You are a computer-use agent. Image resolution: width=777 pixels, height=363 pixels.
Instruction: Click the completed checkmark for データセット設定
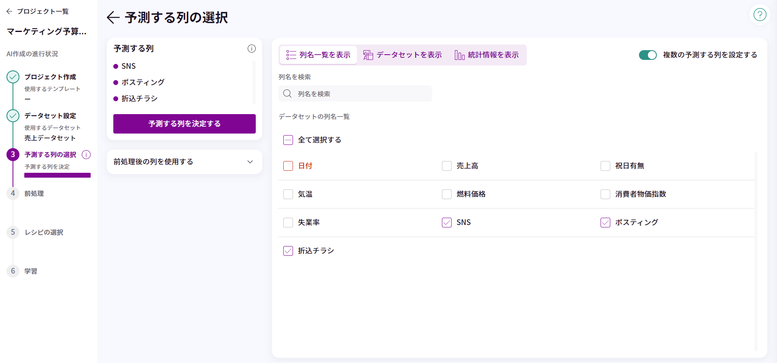(13, 116)
